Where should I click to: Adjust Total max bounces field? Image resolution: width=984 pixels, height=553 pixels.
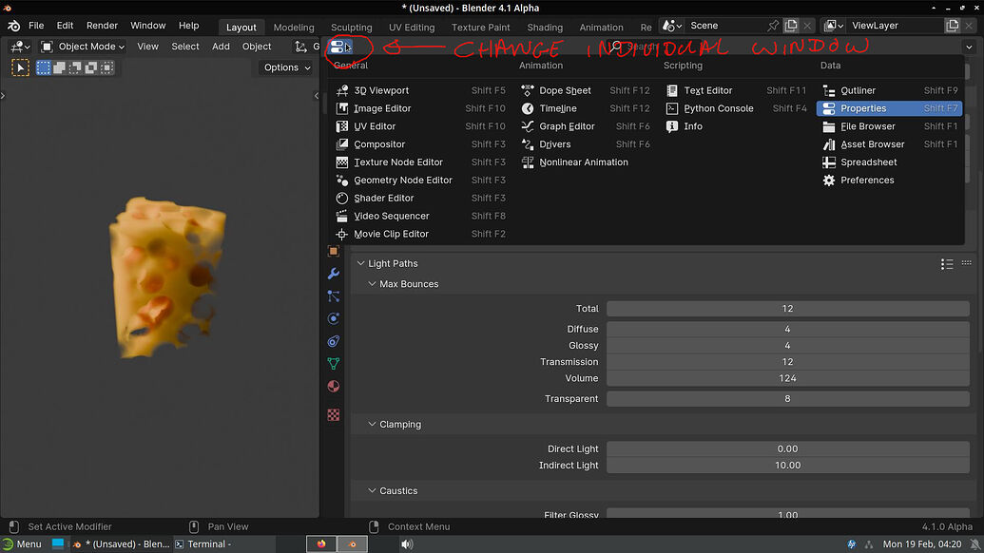787,309
